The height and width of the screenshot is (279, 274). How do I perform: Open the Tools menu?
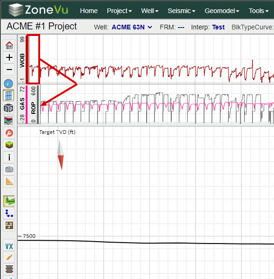259,11
